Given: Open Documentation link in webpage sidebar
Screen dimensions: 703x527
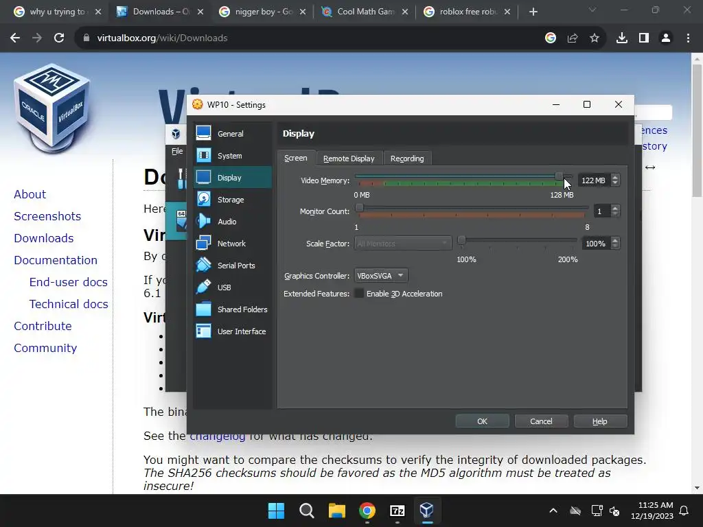Looking at the screenshot, I should tap(56, 260).
